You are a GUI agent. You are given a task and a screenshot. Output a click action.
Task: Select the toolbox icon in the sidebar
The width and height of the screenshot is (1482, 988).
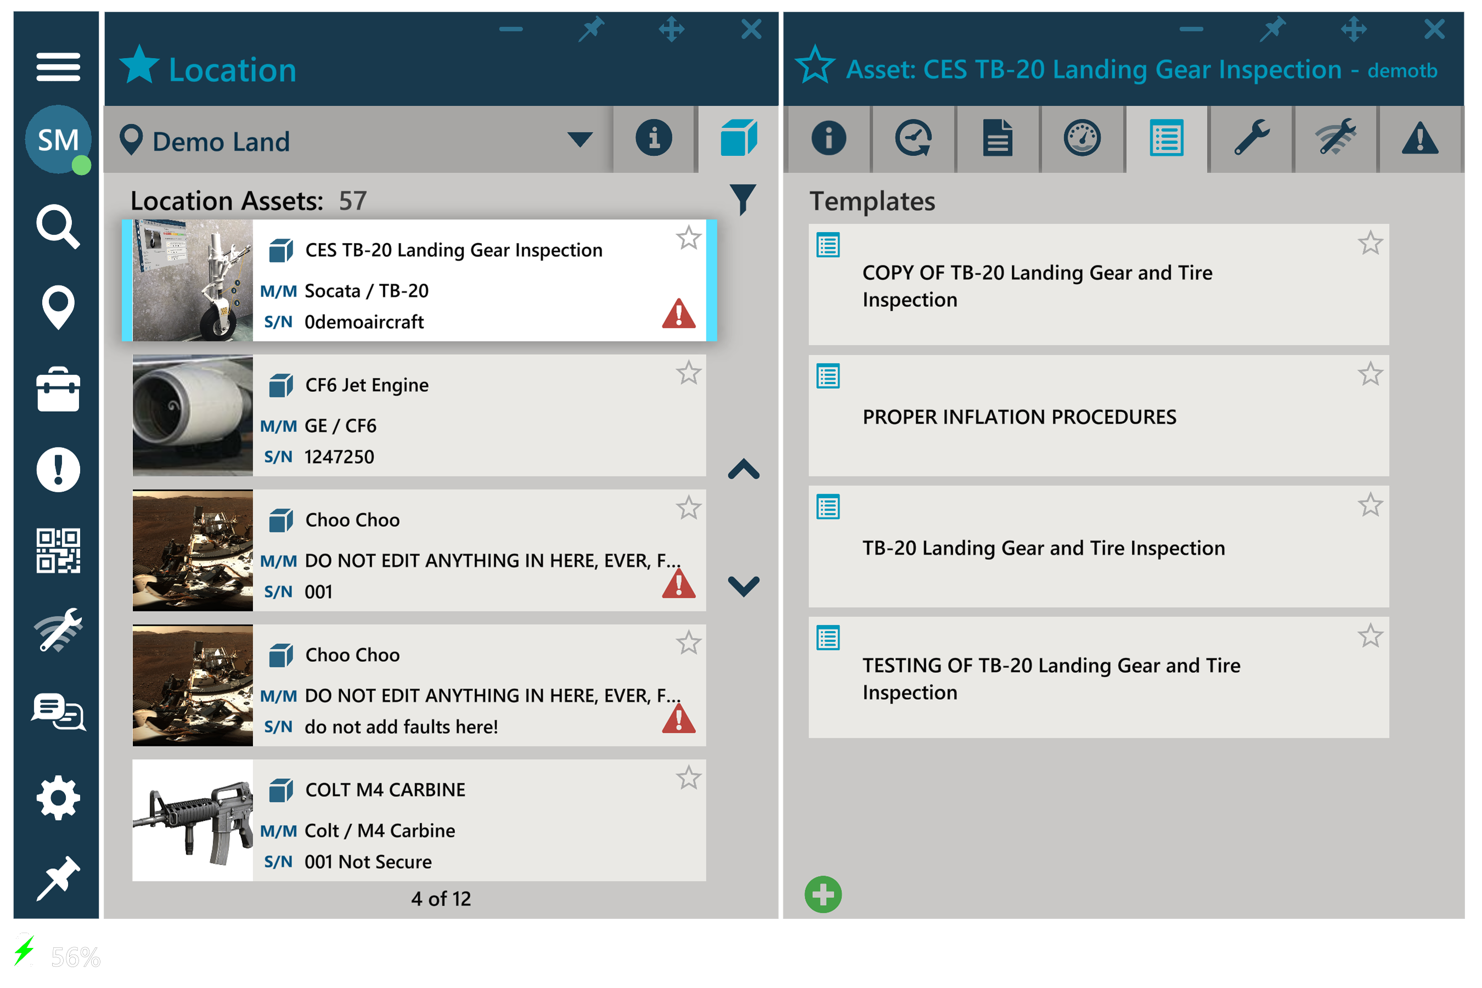(58, 391)
